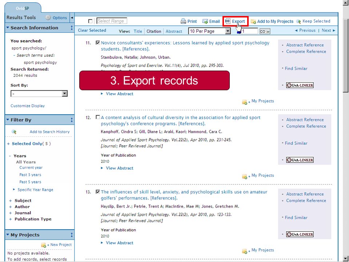Viewport: 349px width, 262px height.
Task: Collapse the Filter By section
Action: 8,120
